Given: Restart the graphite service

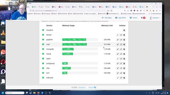Looking at the screenshot, I should (x=121, y=40).
